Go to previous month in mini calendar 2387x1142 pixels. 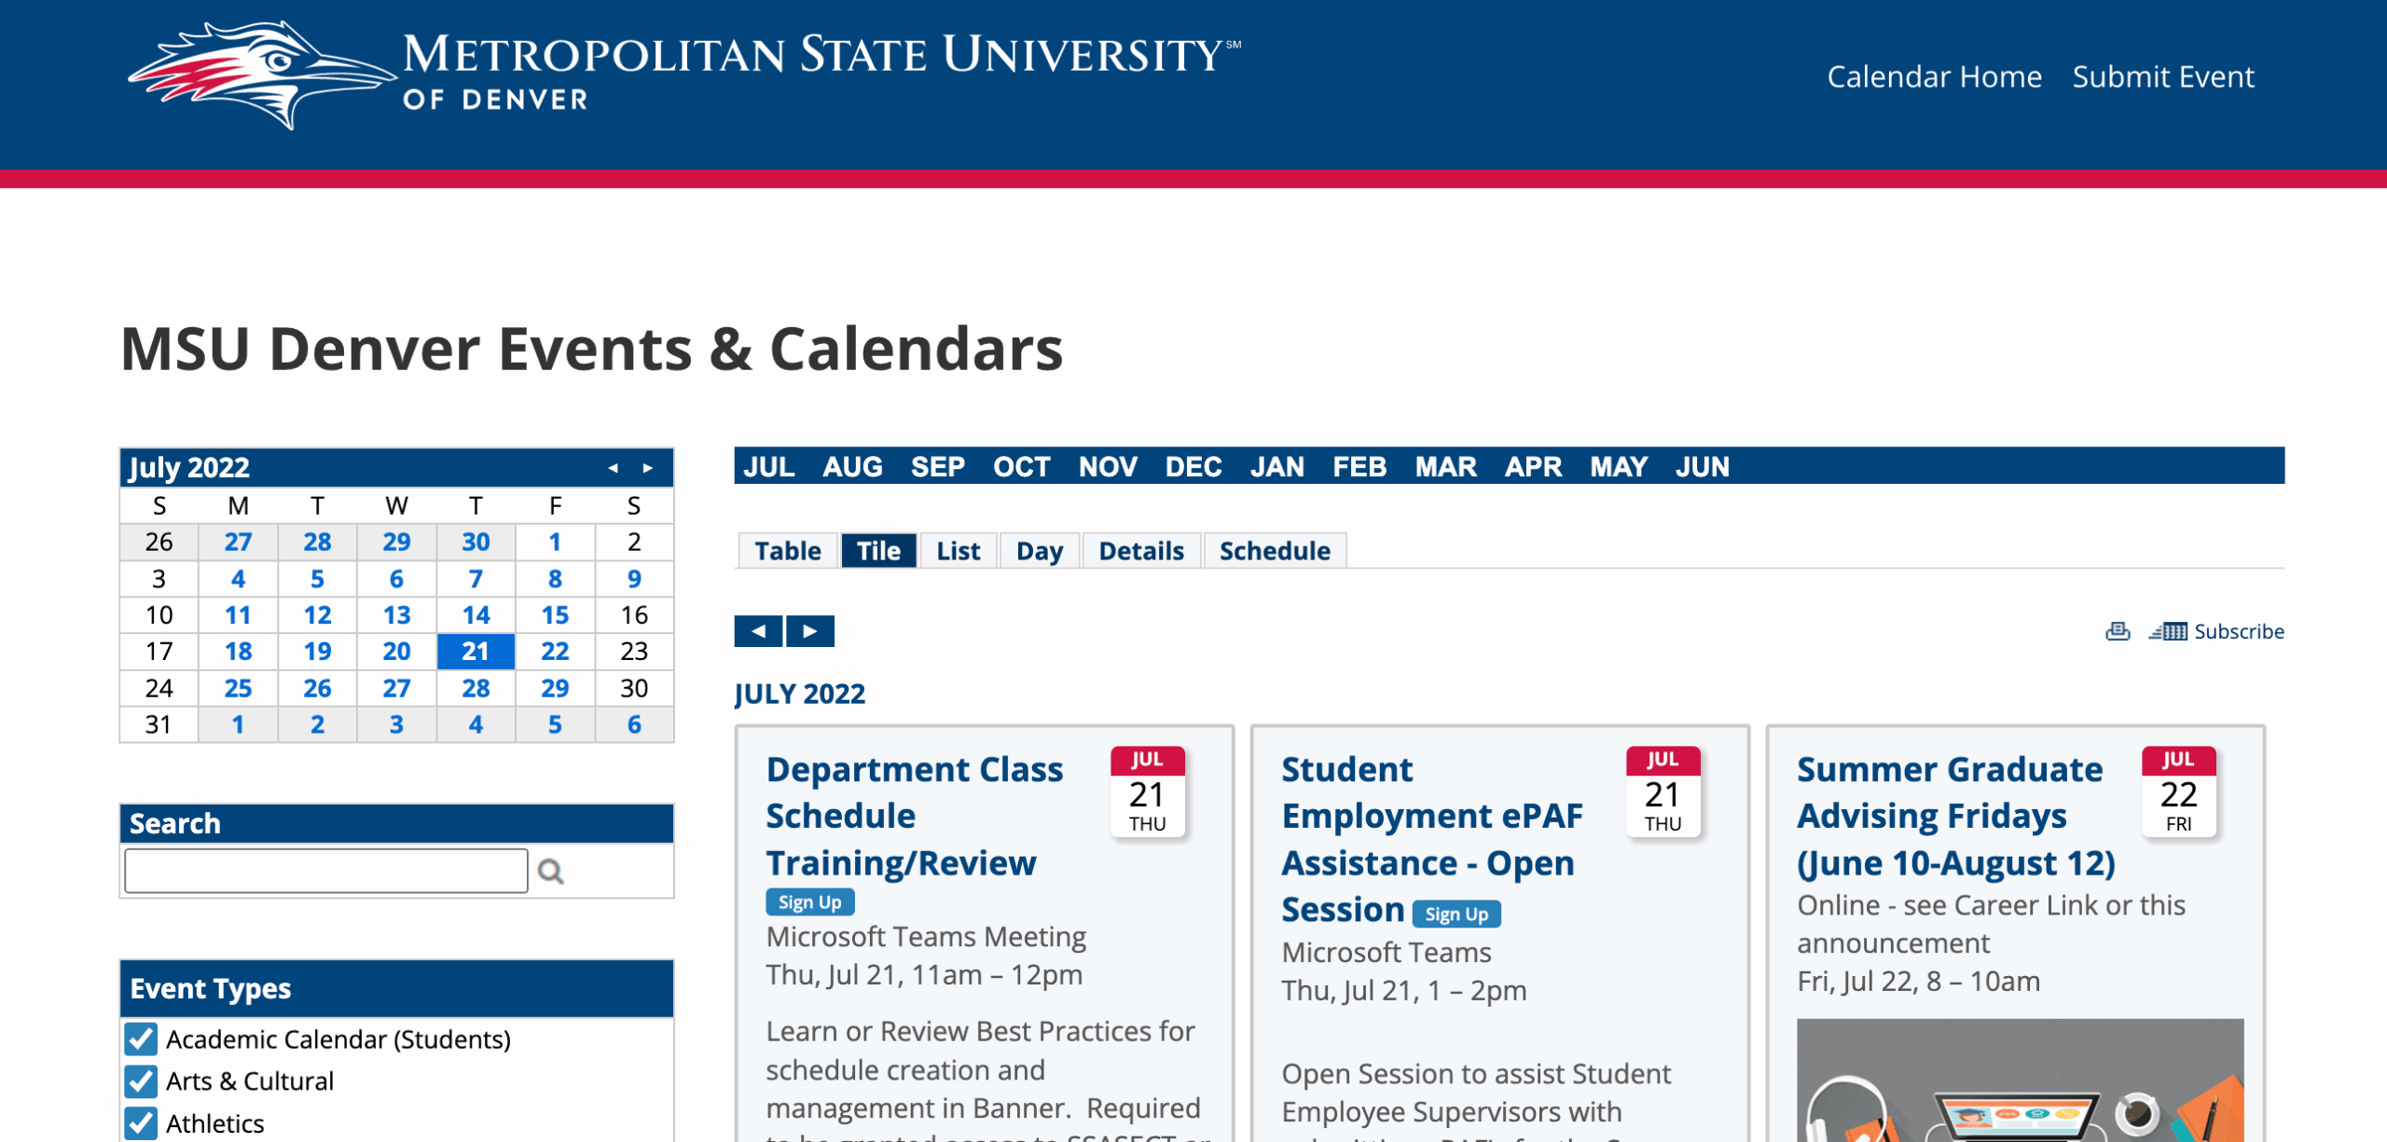(613, 468)
